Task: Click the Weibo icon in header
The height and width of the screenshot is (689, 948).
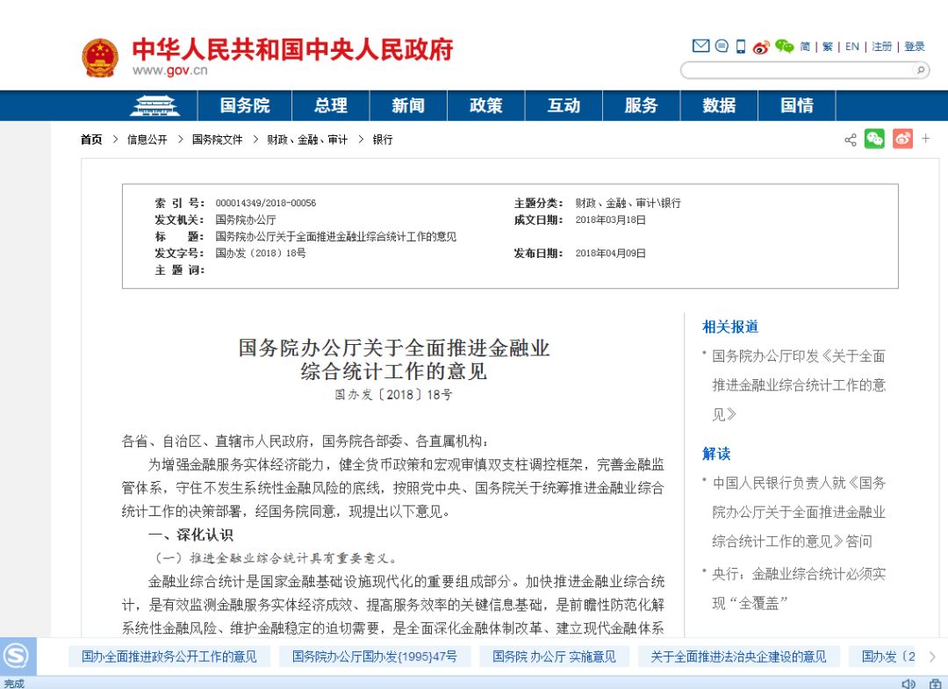Action: [x=760, y=47]
